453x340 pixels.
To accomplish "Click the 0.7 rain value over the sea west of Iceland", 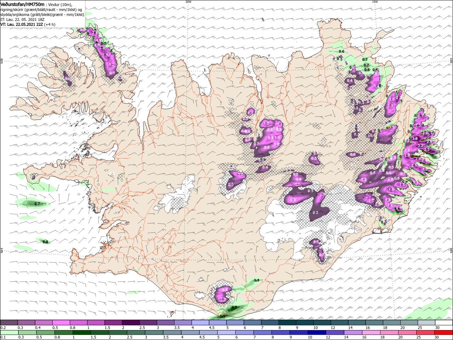I will pyautogui.click(x=37, y=204).
